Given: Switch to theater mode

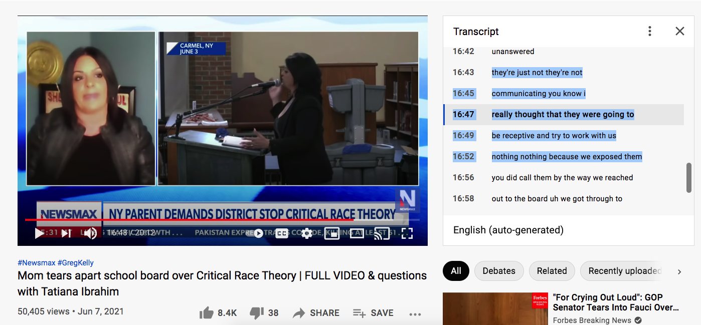Looking at the screenshot, I should [x=357, y=233].
